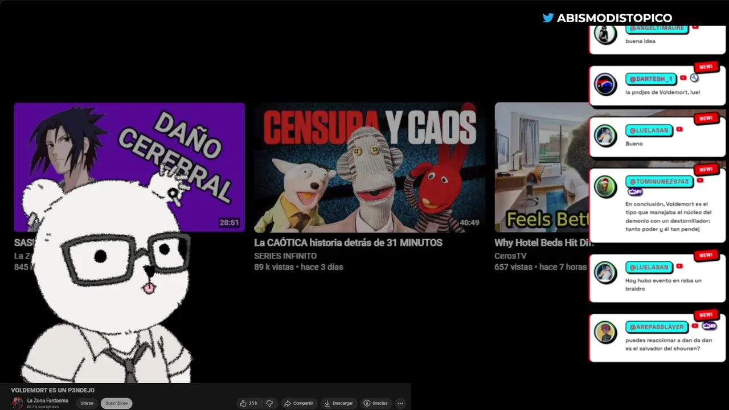Click the @AREPASSLAYER chat username

click(656, 327)
